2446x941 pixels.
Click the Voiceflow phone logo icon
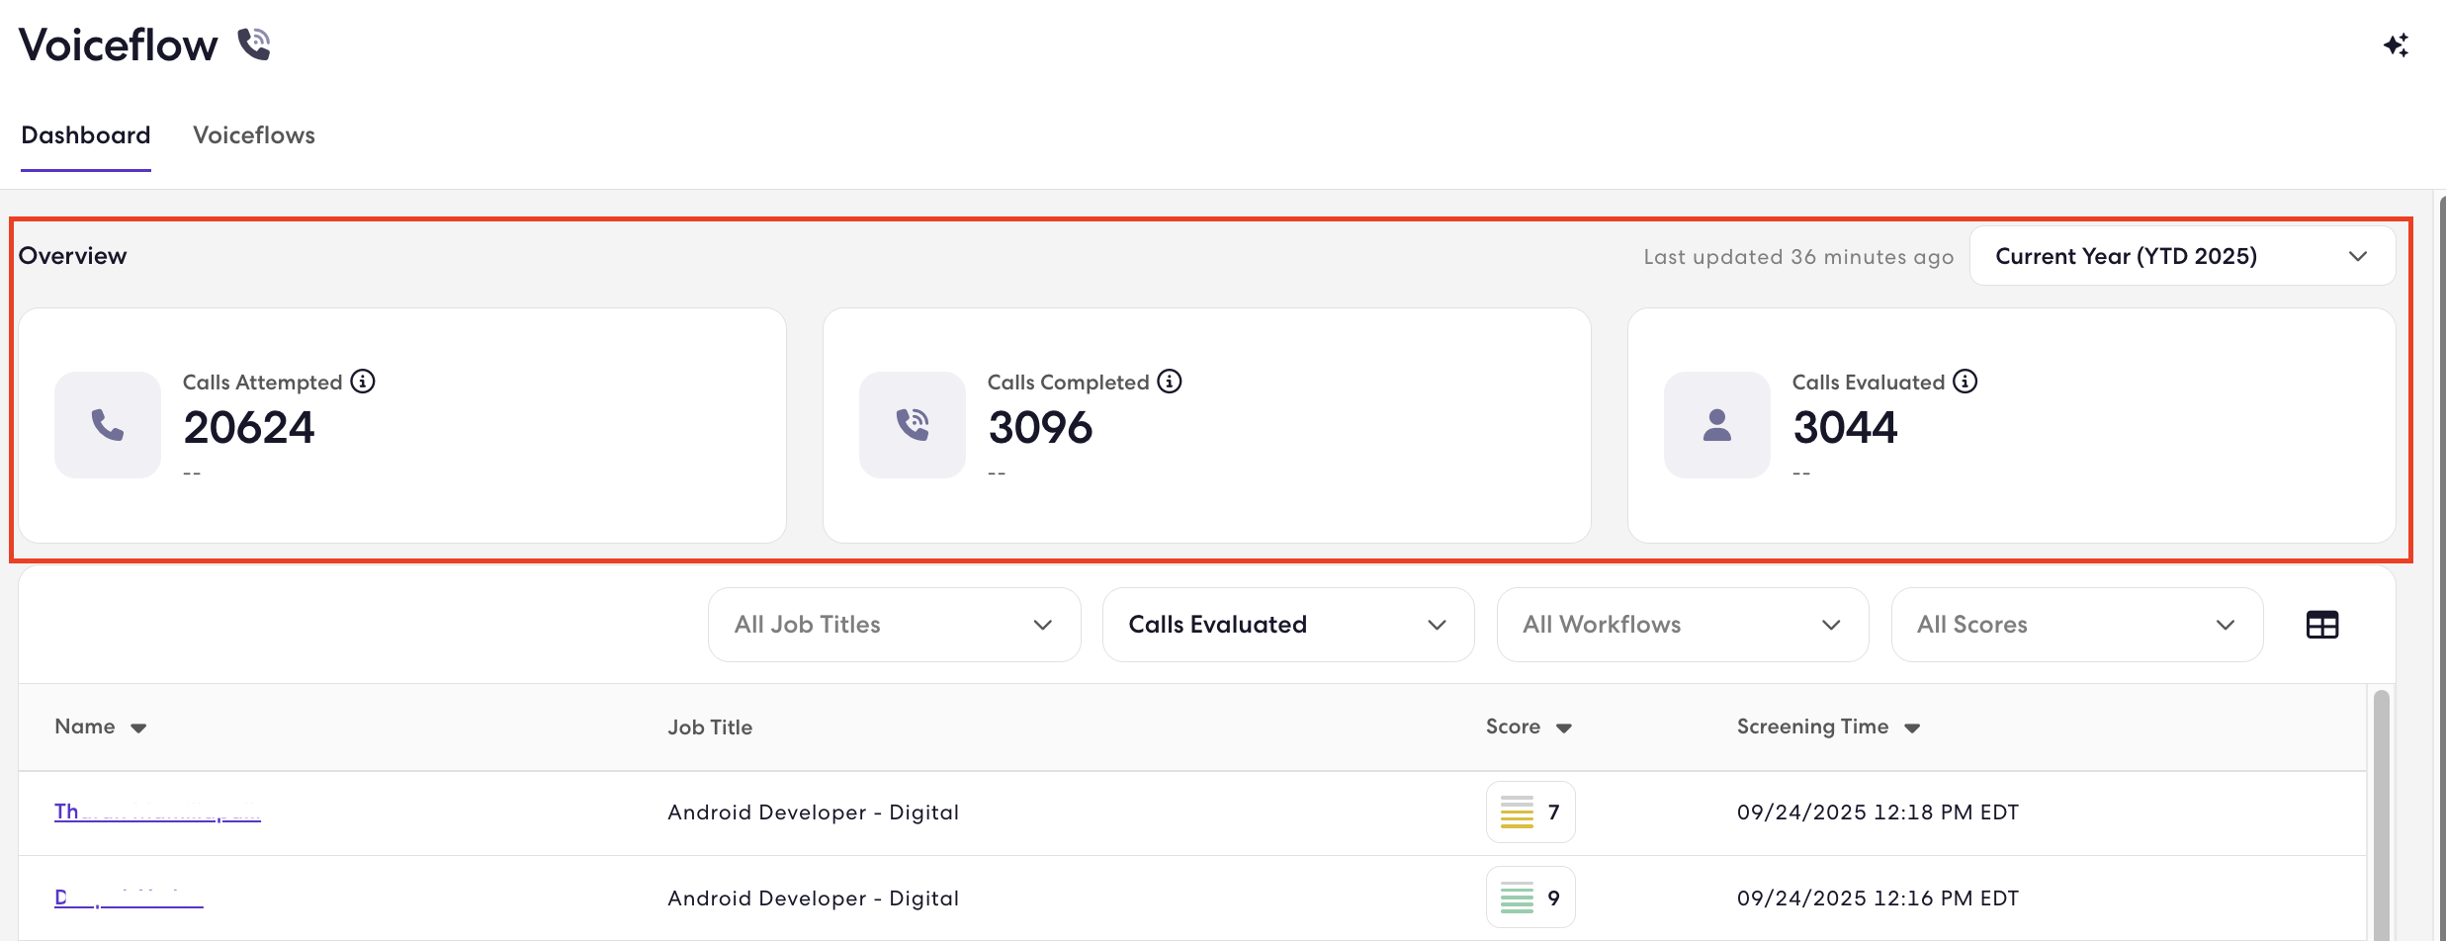[254, 44]
